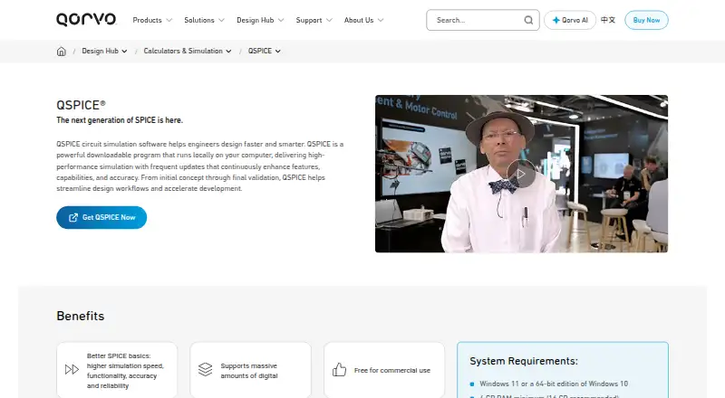Click the thumbs-up icon on commercial use card
Screen dimensions: 725x398
pyautogui.click(x=339, y=369)
